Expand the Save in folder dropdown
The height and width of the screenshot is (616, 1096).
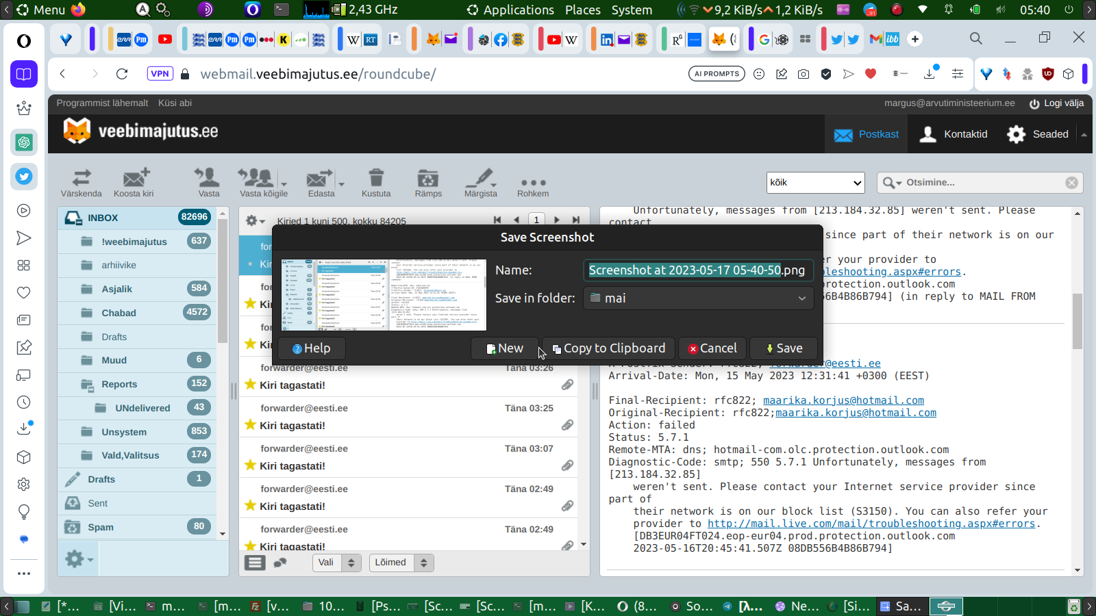(698, 298)
